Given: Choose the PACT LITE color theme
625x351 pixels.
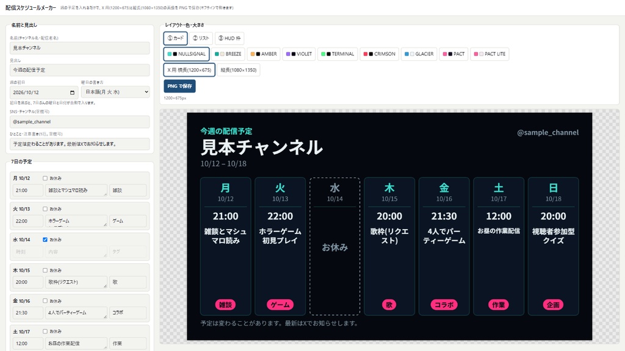Looking at the screenshot, I should pos(490,54).
